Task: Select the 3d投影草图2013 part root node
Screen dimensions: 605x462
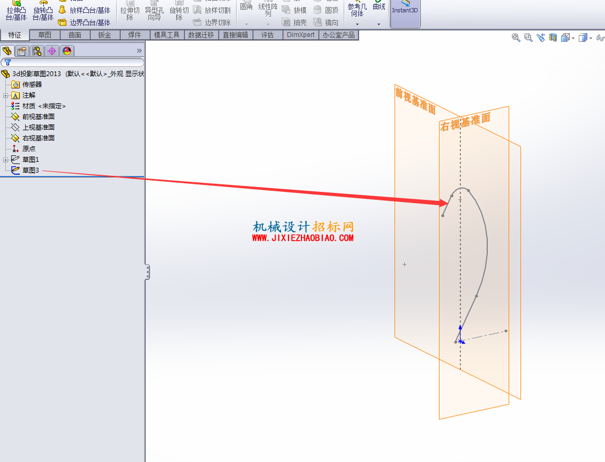Action: click(73, 73)
